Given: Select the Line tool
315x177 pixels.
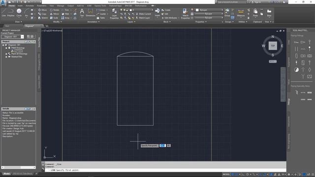Looking at the screenshot, I should click(x=4, y=12).
